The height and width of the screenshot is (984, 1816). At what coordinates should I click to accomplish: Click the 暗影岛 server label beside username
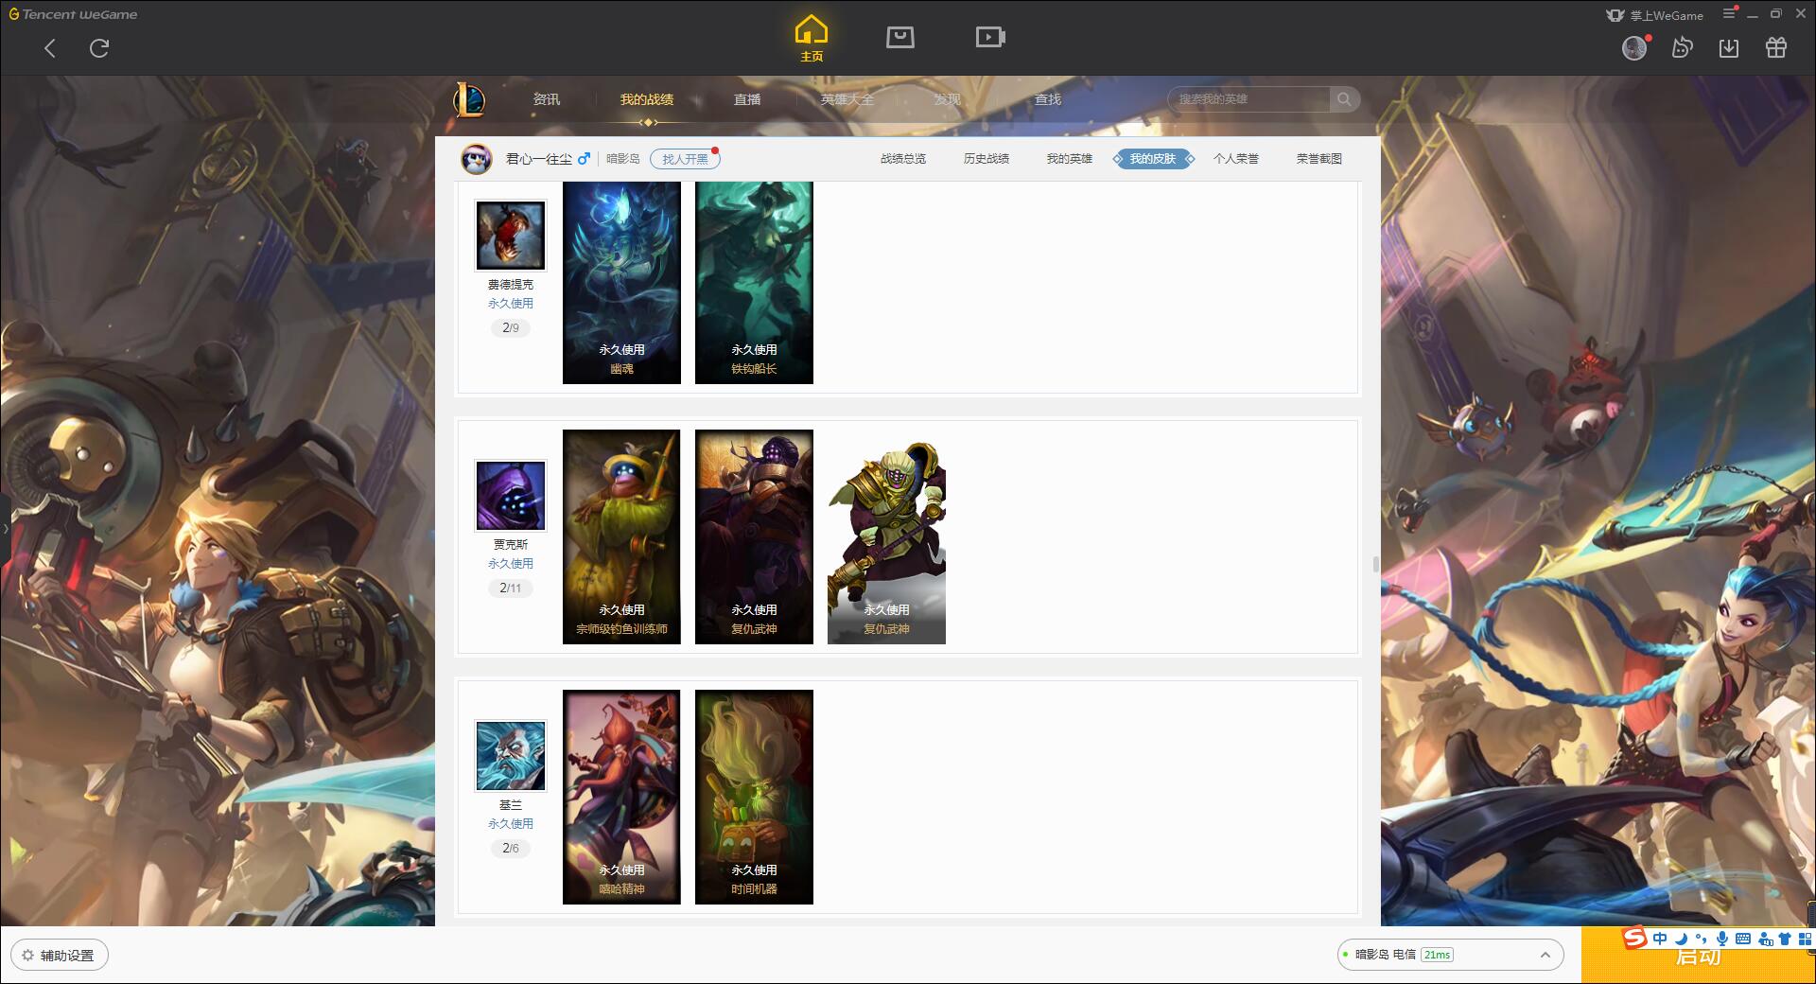click(x=622, y=159)
